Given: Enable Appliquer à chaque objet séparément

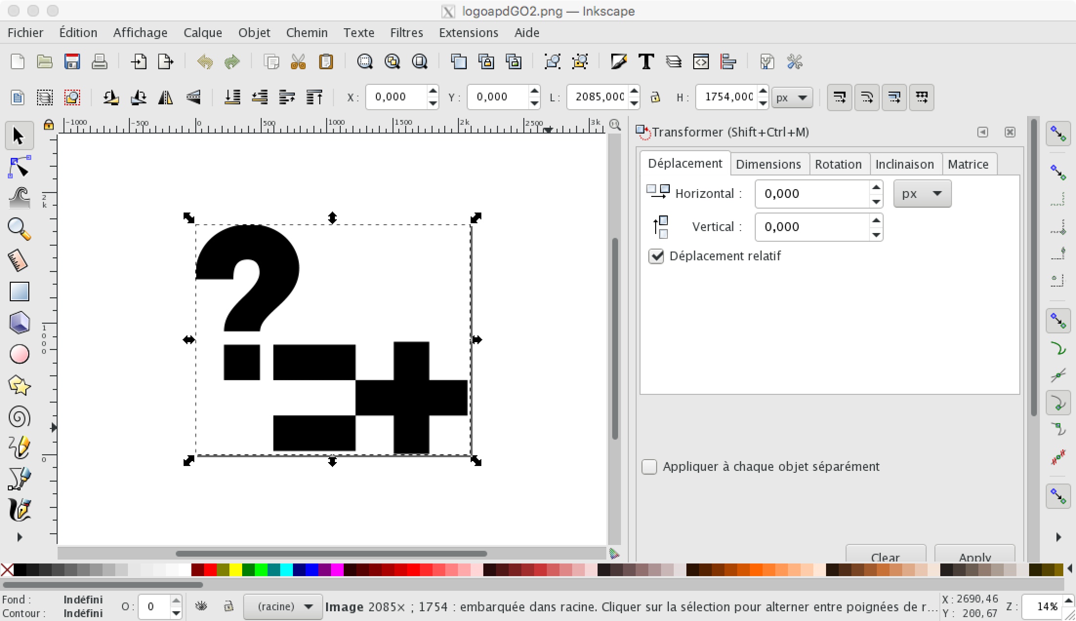Looking at the screenshot, I should (649, 466).
